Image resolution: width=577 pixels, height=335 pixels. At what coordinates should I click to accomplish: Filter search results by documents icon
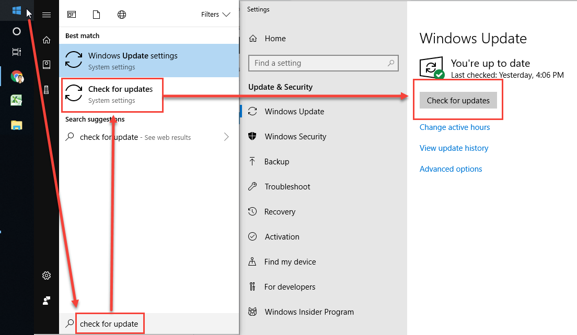click(96, 15)
